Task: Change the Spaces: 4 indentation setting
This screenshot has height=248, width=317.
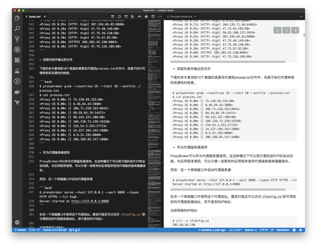Action: [251, 230]
